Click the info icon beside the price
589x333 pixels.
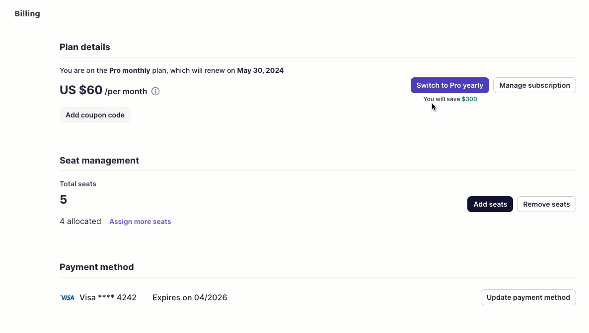(155, 91)
